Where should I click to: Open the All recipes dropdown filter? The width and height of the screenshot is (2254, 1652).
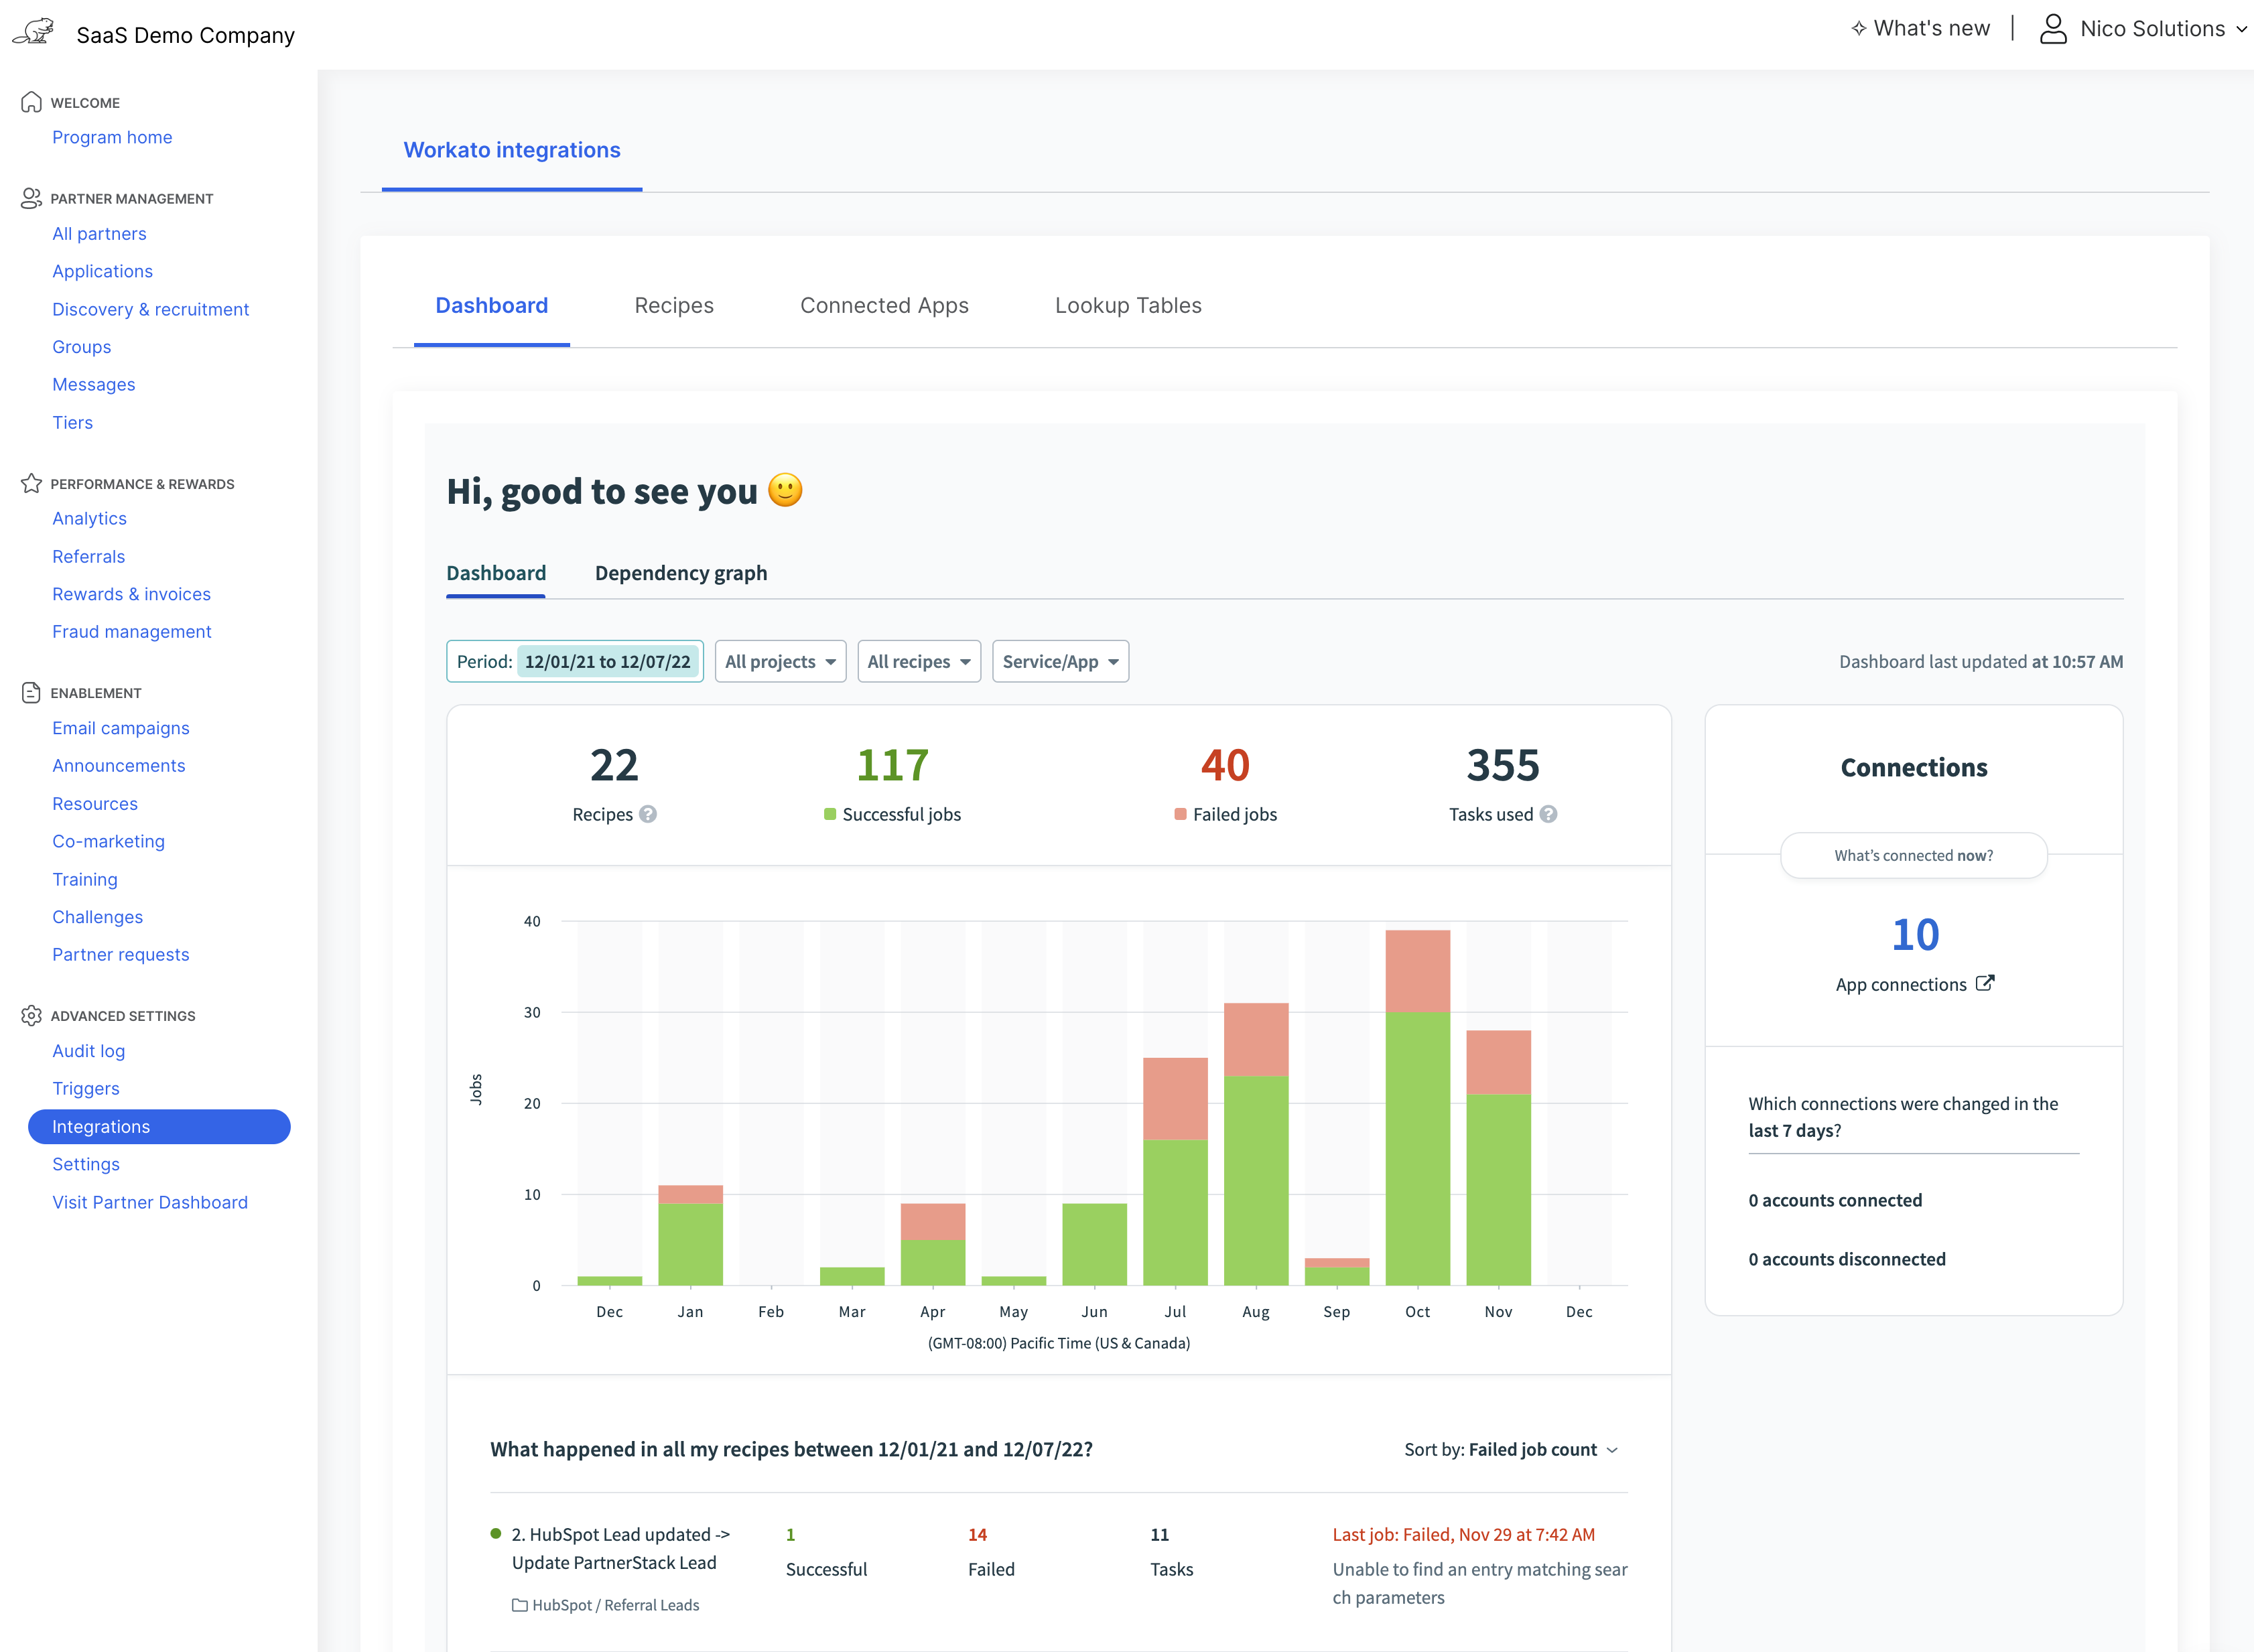(918, 661)
